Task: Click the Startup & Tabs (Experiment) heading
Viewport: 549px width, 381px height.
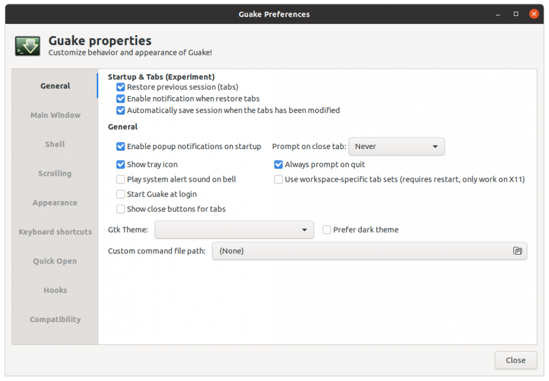Action: pos(161,77)
